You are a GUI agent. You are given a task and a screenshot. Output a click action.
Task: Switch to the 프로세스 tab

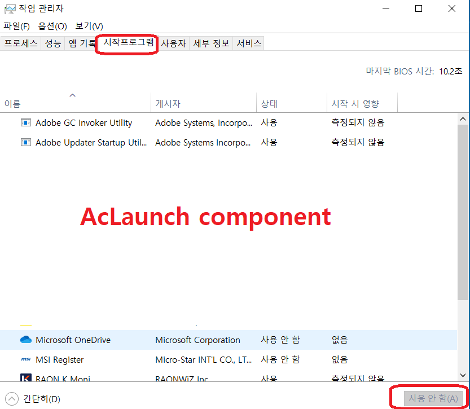(x=21, y=43)
